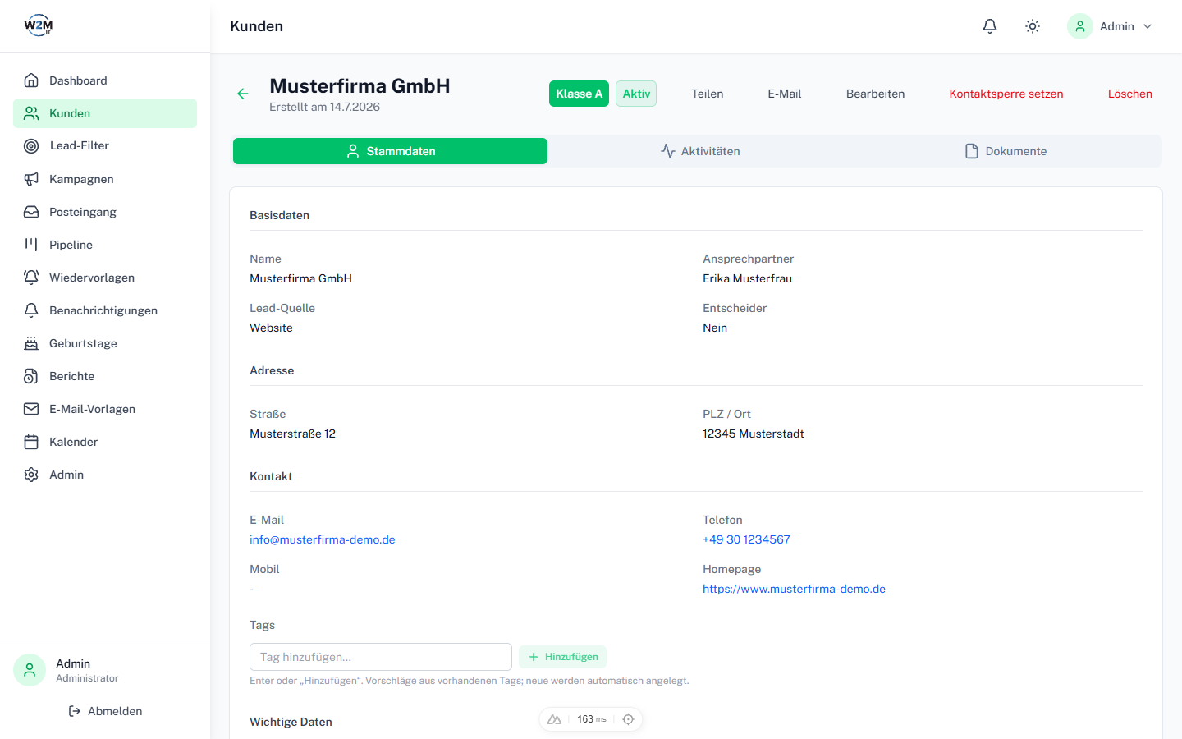This screenshot has width=1182, height=739.
Task: Open the Dashboard home icon
Action: pos(31,80)
